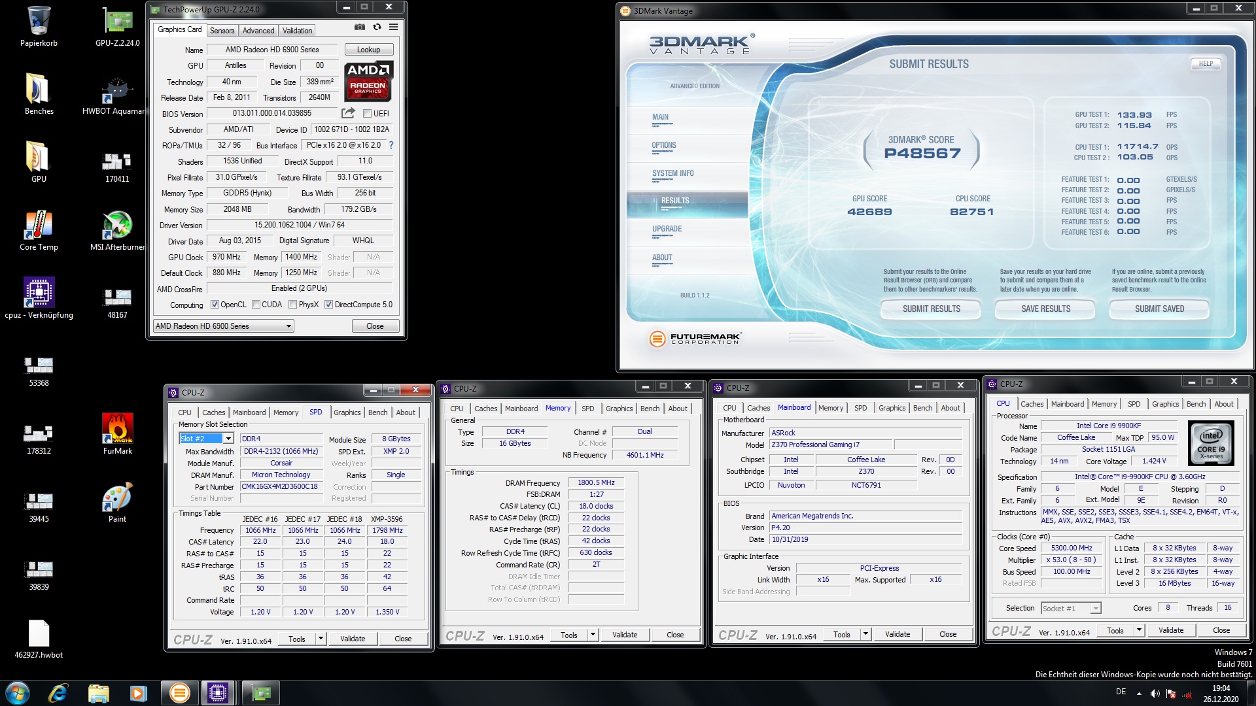The height and width of the screenshot is (706, 1256).
Task: Show hidden tray icons arrow
Action: point(1139,693)
